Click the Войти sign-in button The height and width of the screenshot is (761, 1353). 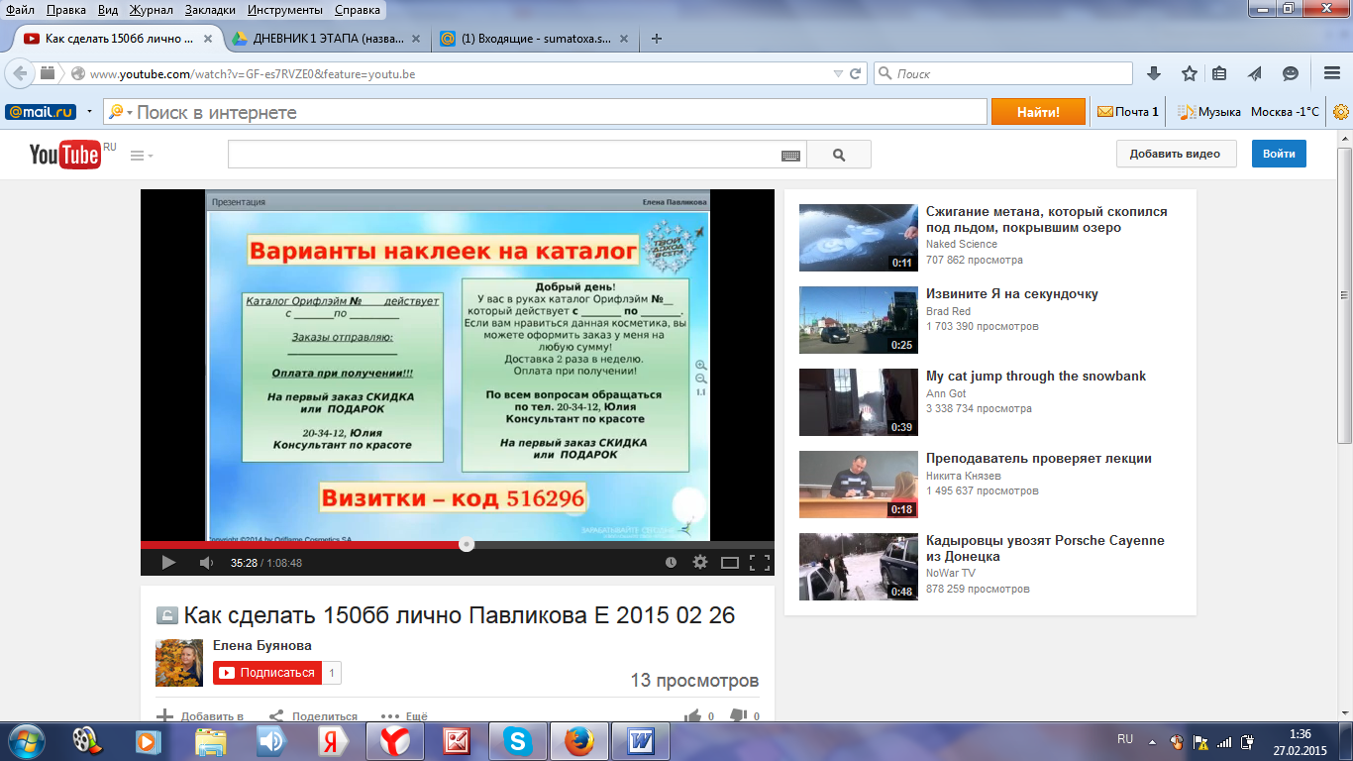tap(1279, 154)
